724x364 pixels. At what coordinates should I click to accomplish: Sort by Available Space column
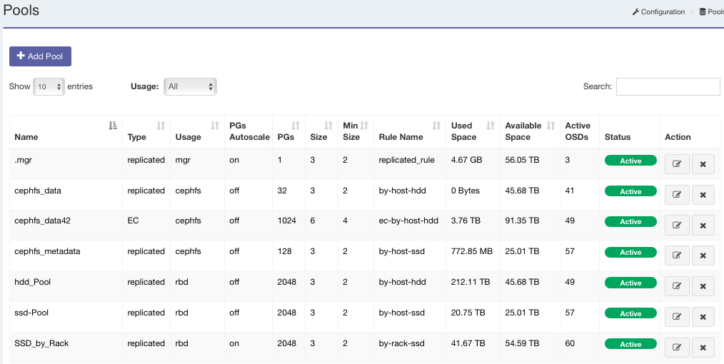[x=550, y=126]
